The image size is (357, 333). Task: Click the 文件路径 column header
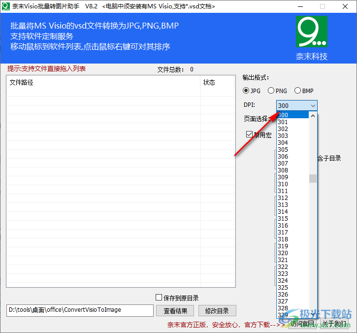click(103, 82)
